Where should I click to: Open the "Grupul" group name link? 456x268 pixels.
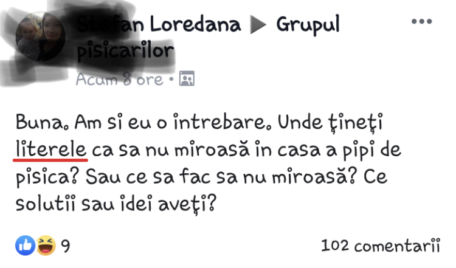pos(308,25)
